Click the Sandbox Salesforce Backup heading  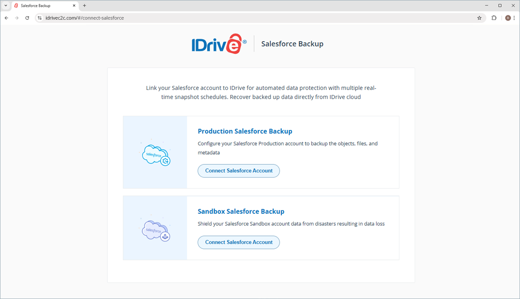(241, 211)
